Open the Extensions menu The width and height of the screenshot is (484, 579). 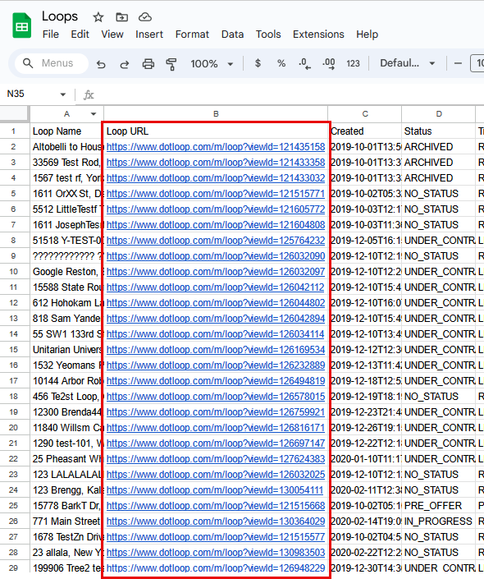[318, 34]
